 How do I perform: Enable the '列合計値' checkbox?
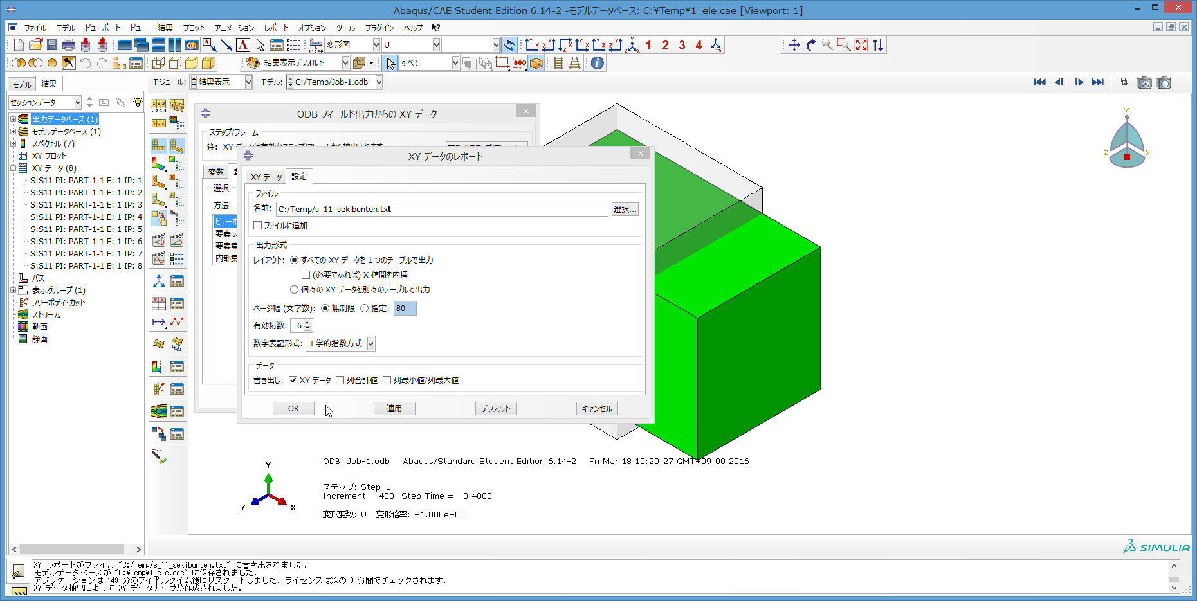(x=340, y=381)
